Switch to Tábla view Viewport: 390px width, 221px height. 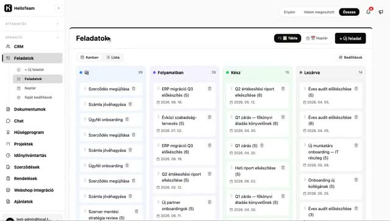pyautogui.click(x=288, y=38)
